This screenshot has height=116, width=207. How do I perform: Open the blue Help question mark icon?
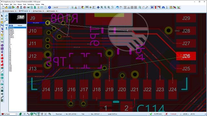pos(49,7)
